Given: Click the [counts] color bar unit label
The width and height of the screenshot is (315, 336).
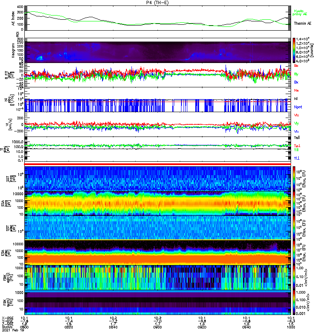Looking at the screenshot, I should pyautogui.click(x=312, y=50).
